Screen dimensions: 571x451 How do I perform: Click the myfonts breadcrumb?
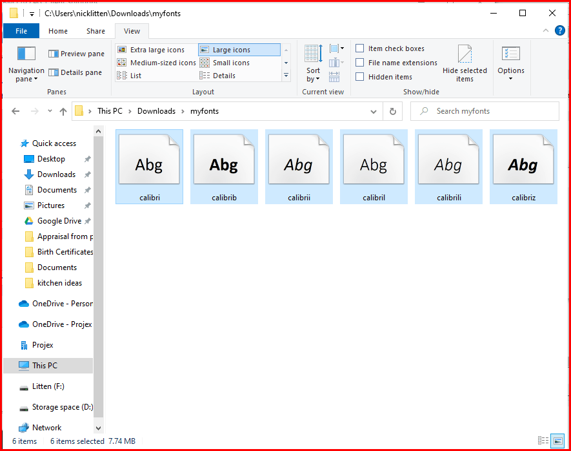(x=205, y=111)
